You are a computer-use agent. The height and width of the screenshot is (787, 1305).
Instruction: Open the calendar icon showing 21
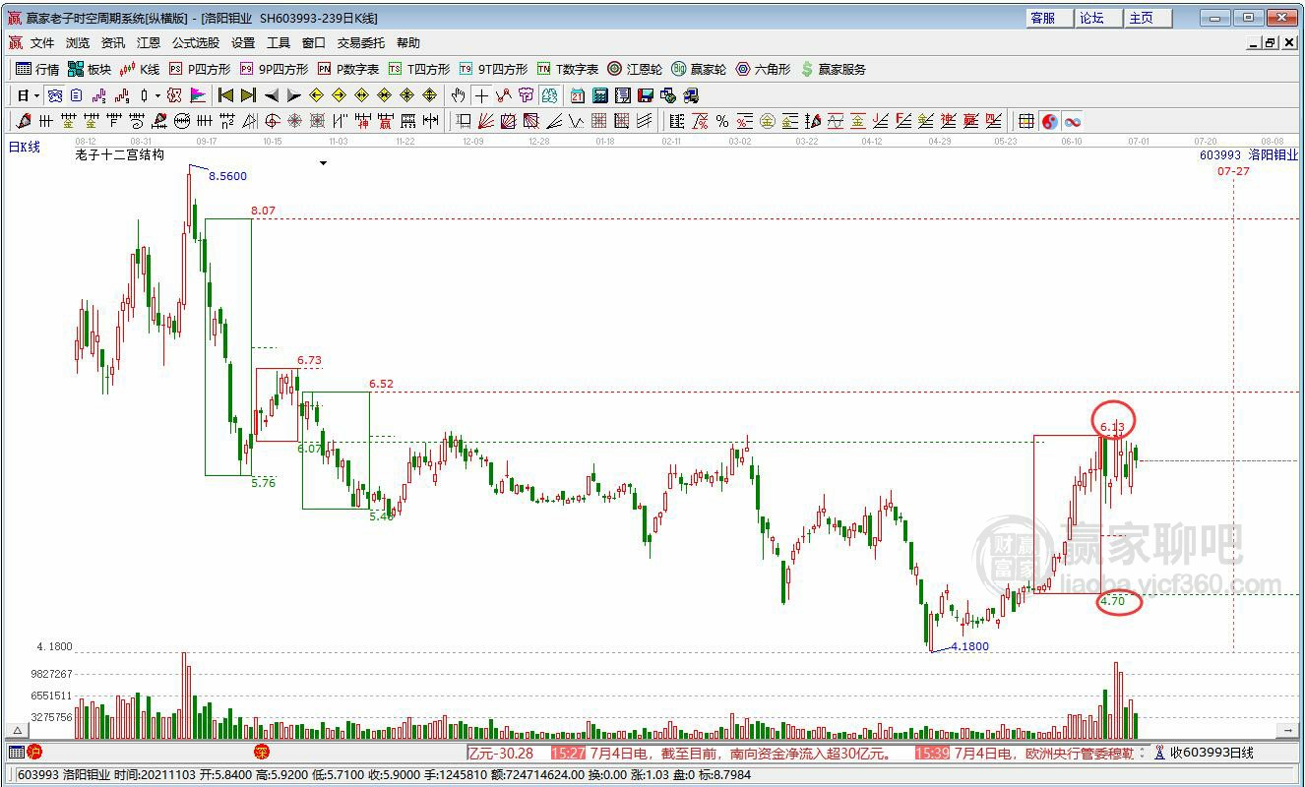(x=577, y=95)
